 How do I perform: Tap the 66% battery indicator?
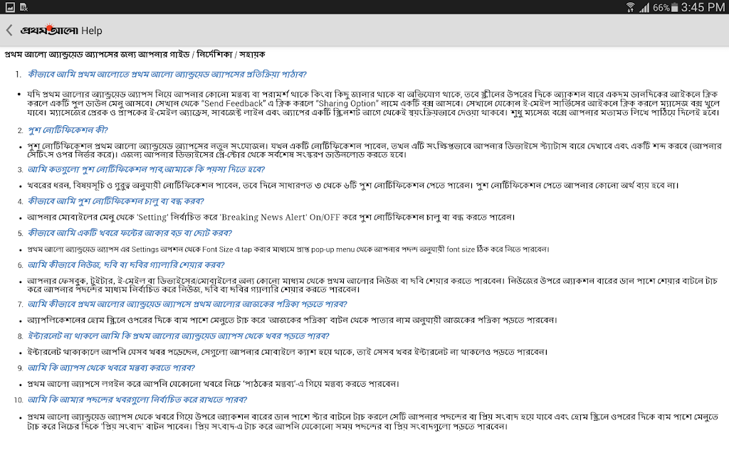(x=666, y=7)
